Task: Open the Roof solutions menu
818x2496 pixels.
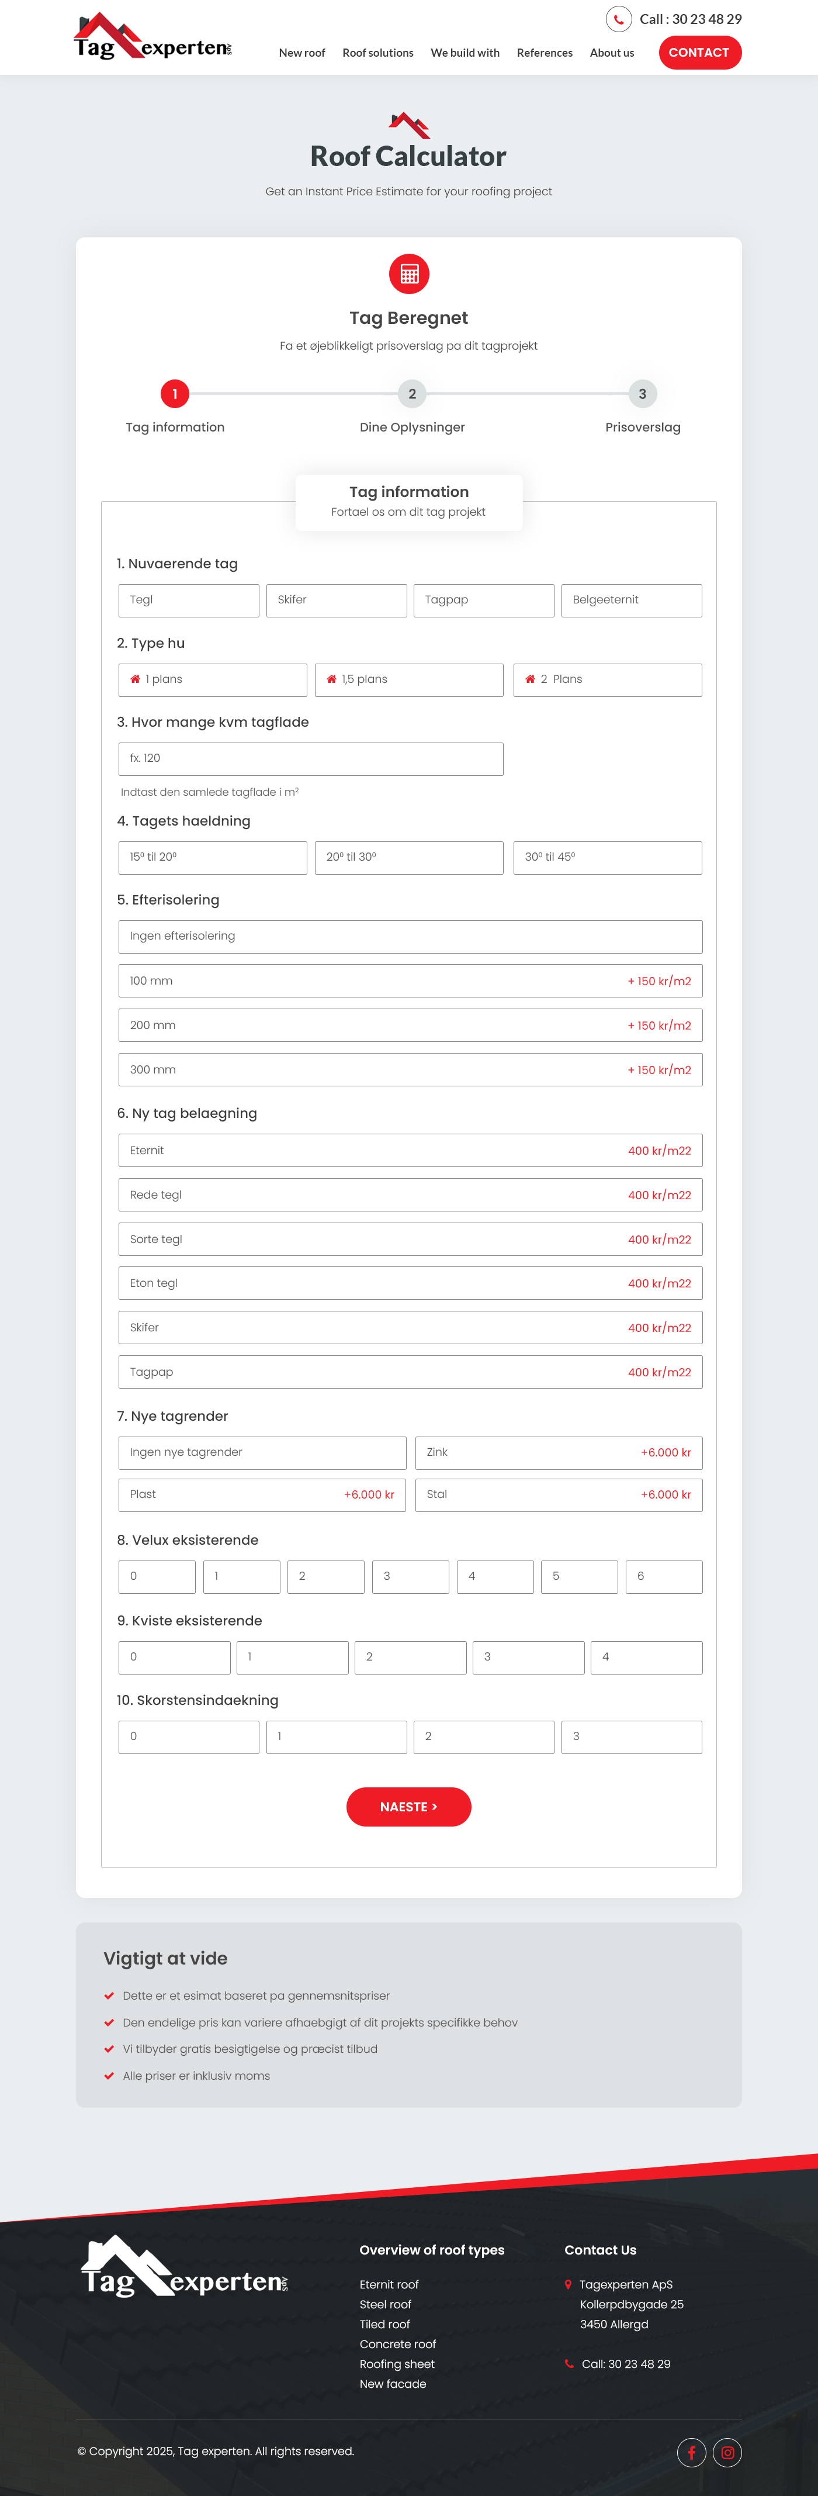Action: [x=377, y=53]
